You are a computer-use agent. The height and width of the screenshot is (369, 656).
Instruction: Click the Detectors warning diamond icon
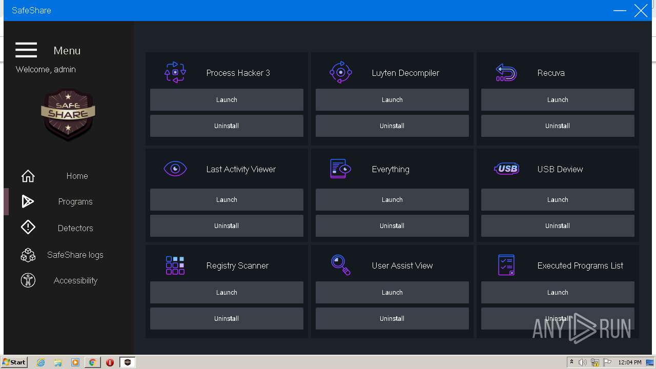pyautogui.click(x=28, y=227)
